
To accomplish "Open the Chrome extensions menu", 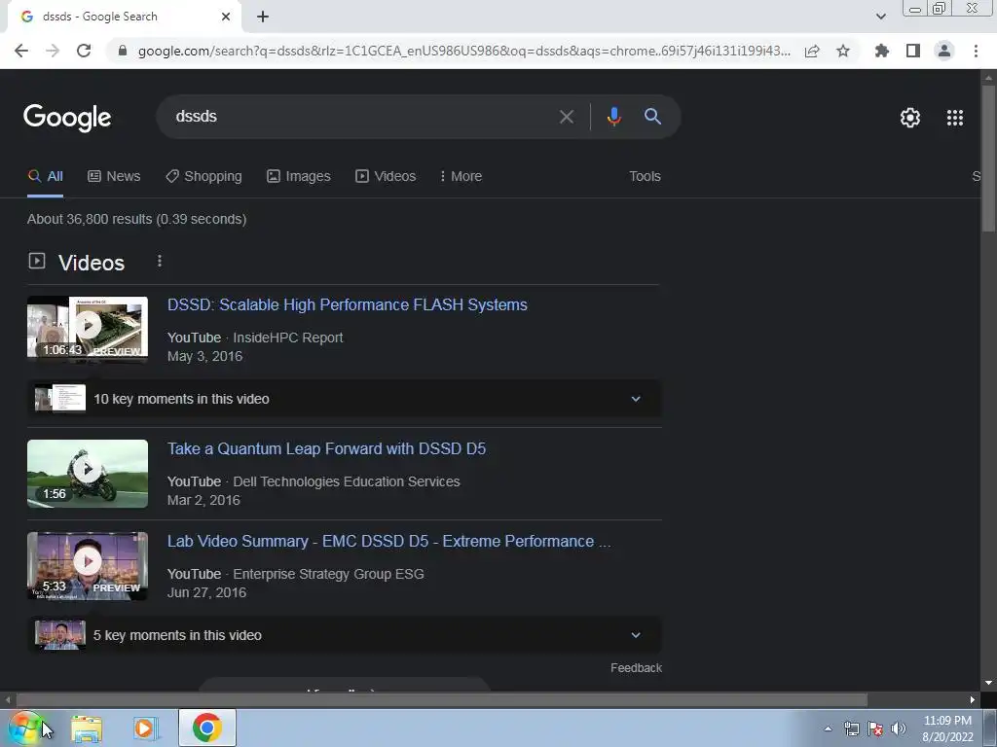I will [x=882, y=51].
